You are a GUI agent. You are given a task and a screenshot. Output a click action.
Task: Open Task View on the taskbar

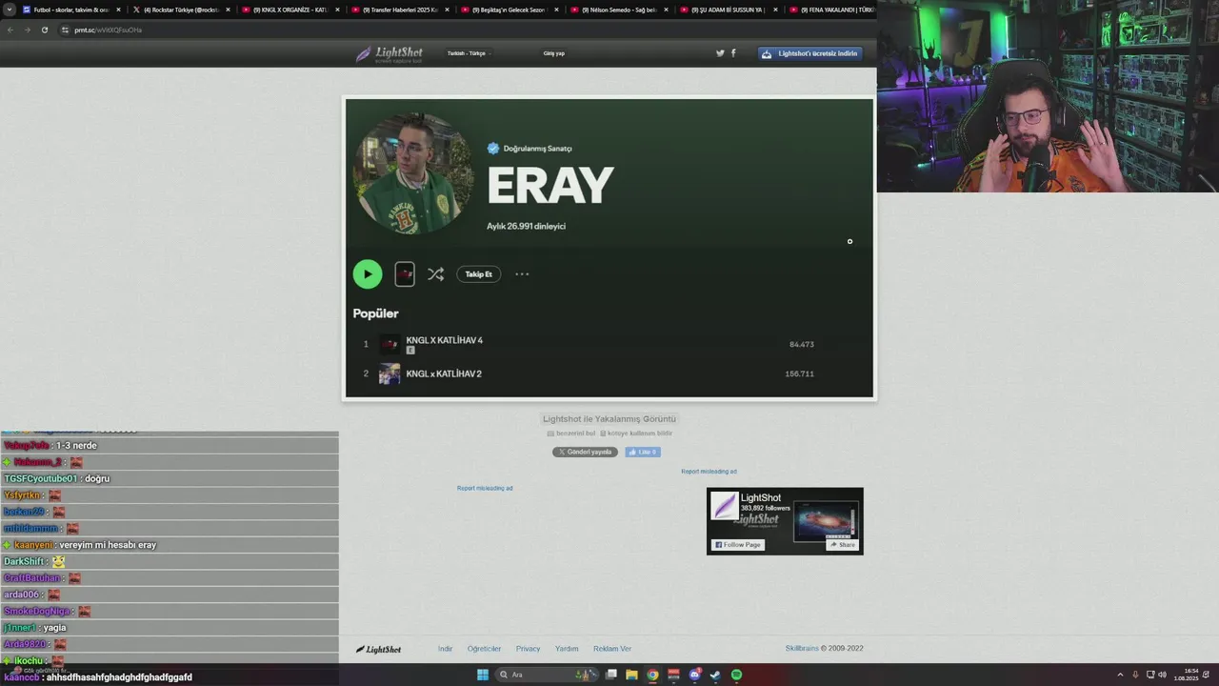tap(610, 675)
